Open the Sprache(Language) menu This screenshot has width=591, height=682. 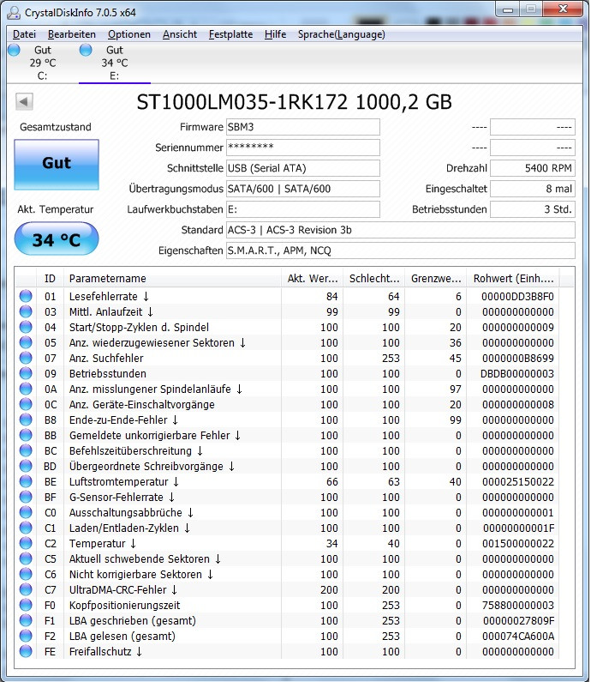pyautogui.click(x=341, y=34)
